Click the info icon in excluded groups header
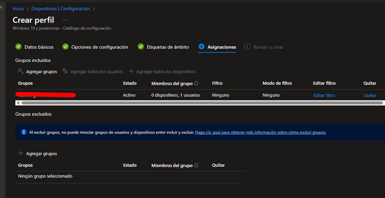Image resolution: width=385 pixels, height=198 pixels. (196, 166)
